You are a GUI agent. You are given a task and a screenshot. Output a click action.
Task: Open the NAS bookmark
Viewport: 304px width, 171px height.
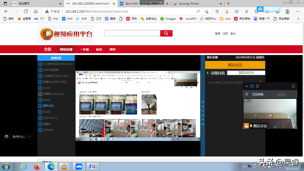[x=67, y=19]
